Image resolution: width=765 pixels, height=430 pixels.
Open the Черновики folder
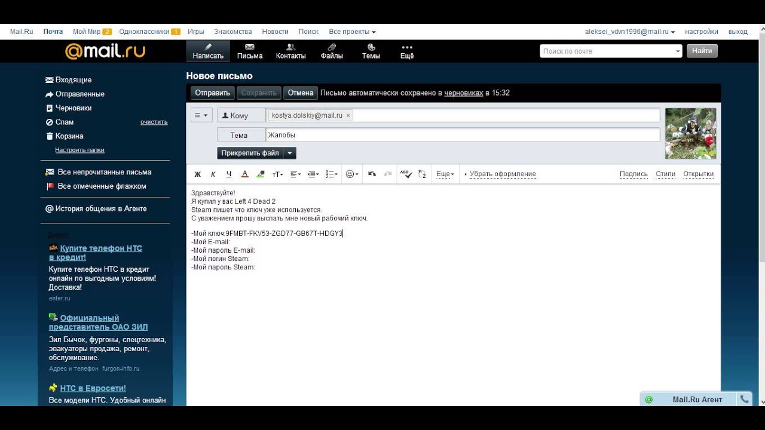click(x=74, y=108)
